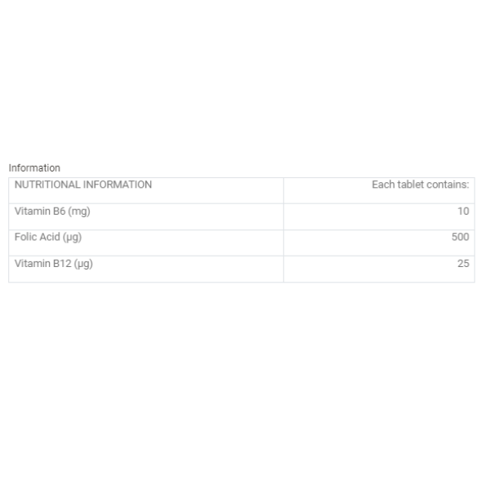Viewport: 490px width, 490px height.
Task: Click the 'B6' text in second row
Action: [59, 212]
